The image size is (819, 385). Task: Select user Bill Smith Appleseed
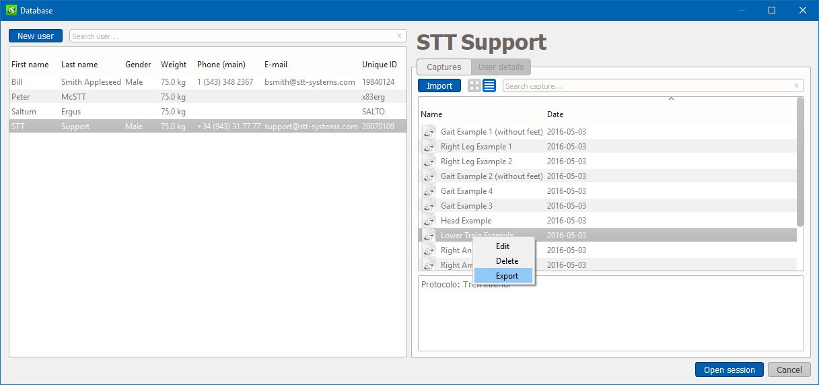pos(208,82)
